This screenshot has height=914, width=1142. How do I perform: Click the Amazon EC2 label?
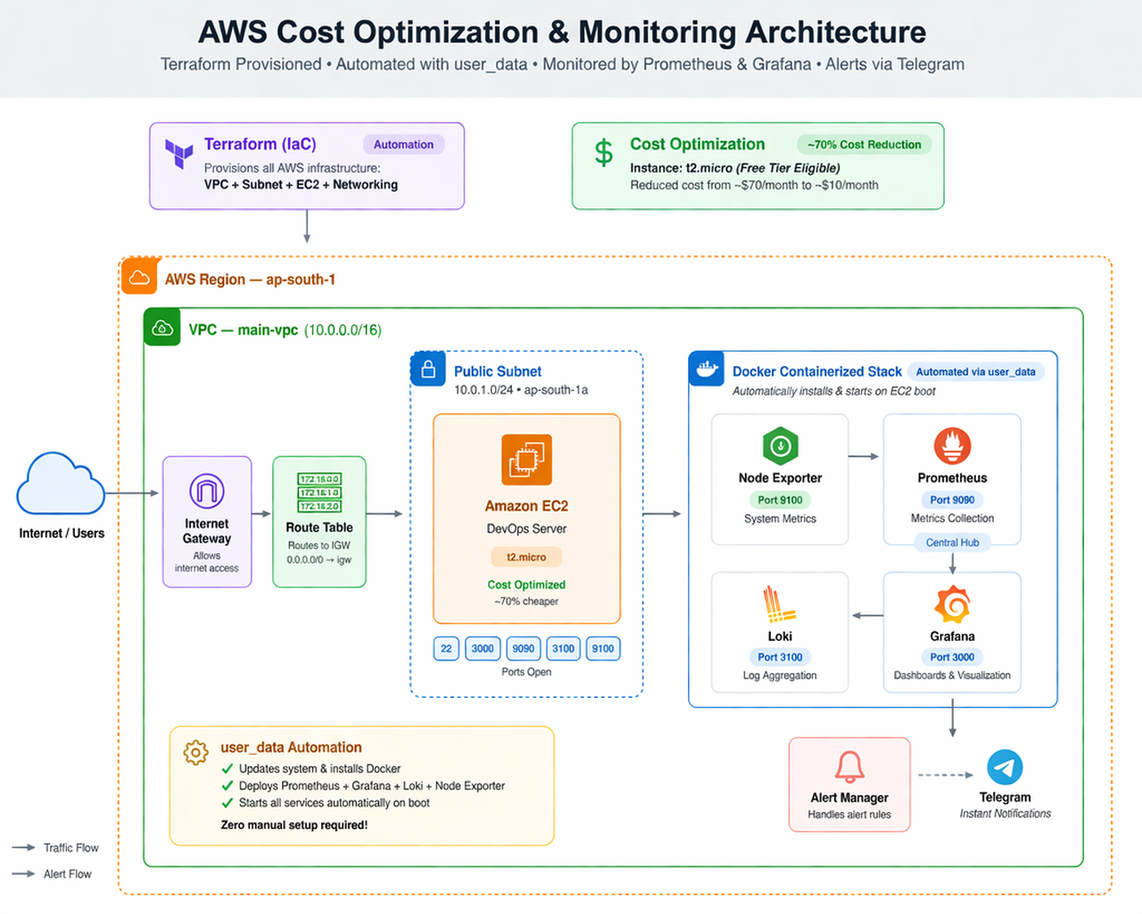click(x=526, y=506)
